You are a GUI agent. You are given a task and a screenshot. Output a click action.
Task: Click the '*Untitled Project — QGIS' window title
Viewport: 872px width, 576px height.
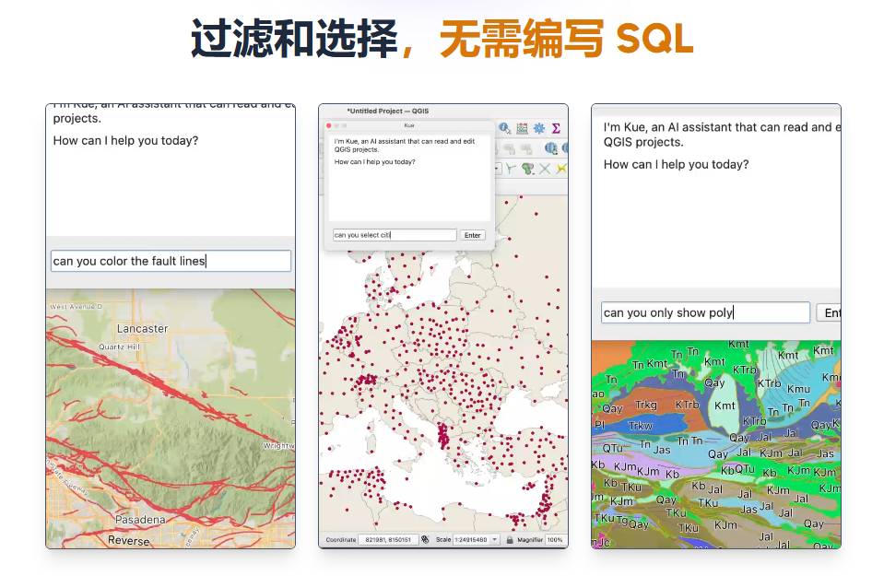click(388, 111)
